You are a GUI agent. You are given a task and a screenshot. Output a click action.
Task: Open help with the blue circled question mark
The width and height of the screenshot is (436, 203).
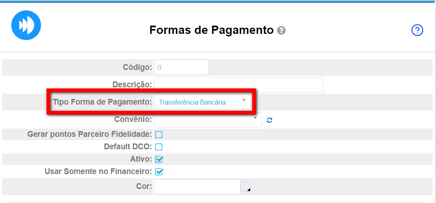point(417,30)
